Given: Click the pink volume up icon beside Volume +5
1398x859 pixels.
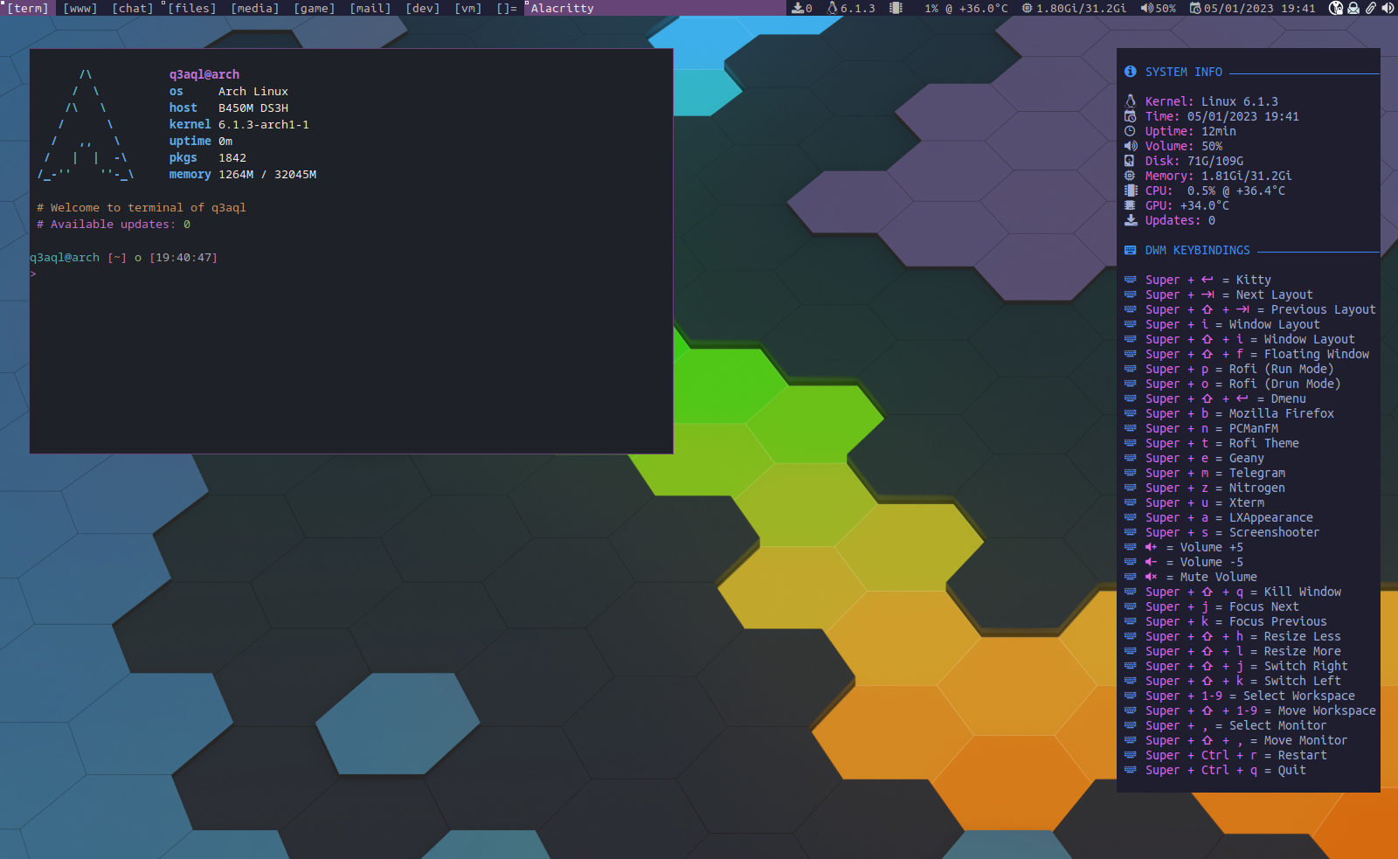Looking at the screenshot, I should click(x=1152, y=547).
